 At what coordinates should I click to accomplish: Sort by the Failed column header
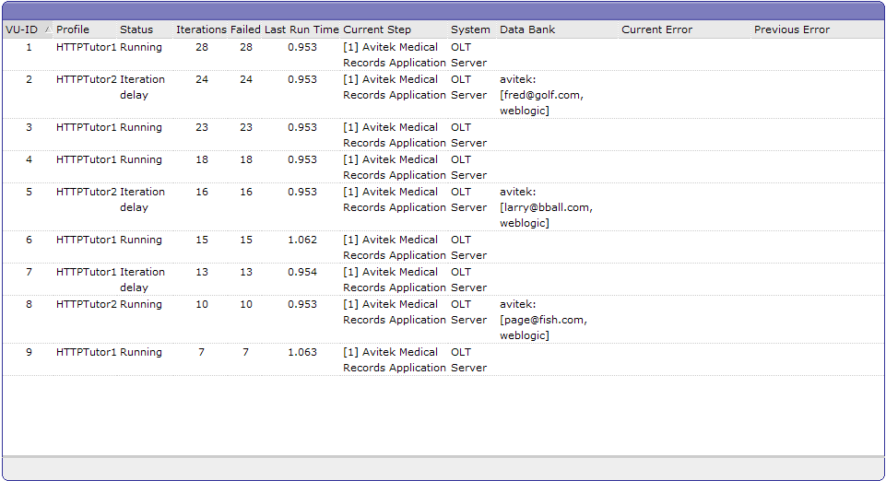coord(245,29)
